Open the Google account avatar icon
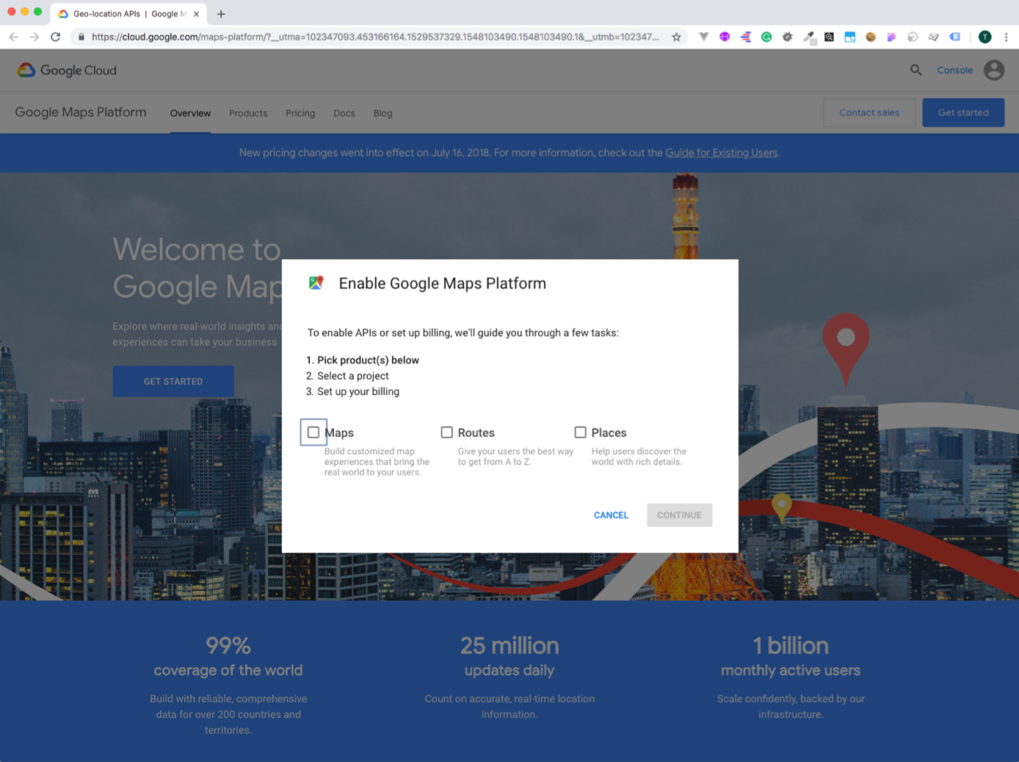 point(994,70)
